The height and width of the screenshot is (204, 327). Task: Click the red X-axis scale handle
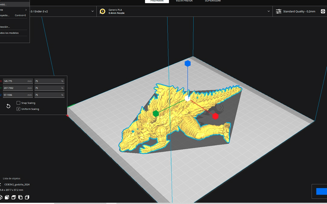215,116
